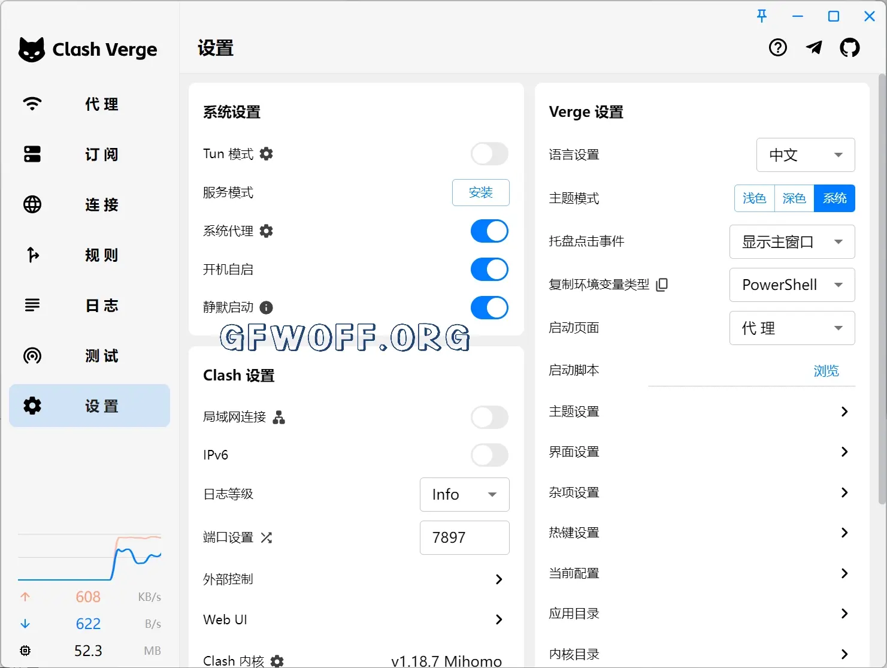The width and height of the screenshot is (887, 668).
Task: Select 系统 theme mode
Action: pyautogui.click(x=834, y=198)
